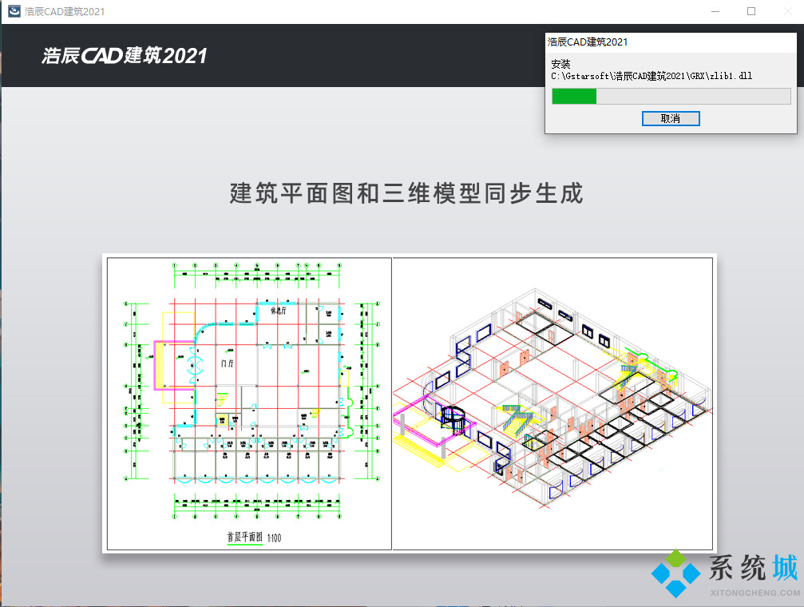This screenshot has height=607, width=804.
Task: Click the 取消 button in install dialog
Action: coord(671,118)
